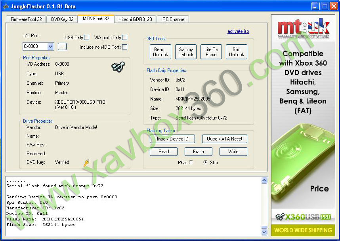Image resolution: width=340 pixels, height=241 pixels.
Task: Enable the USB Only checkbox
Action: [86, 38]
